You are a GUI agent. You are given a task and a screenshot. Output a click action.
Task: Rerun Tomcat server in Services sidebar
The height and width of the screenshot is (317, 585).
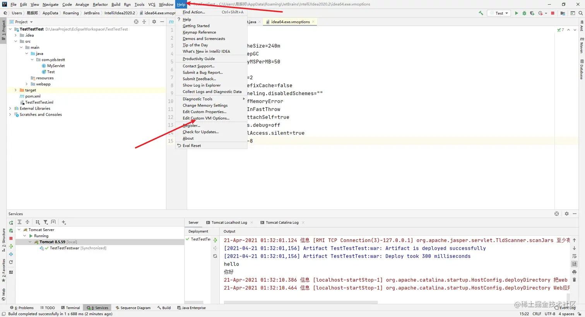(11, 223)
